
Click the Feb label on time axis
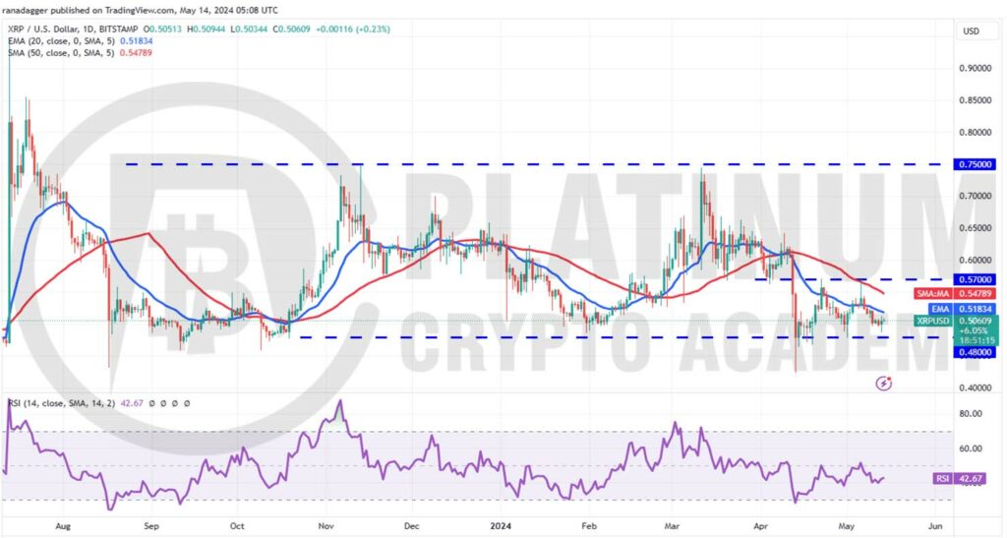coord(589,526)
